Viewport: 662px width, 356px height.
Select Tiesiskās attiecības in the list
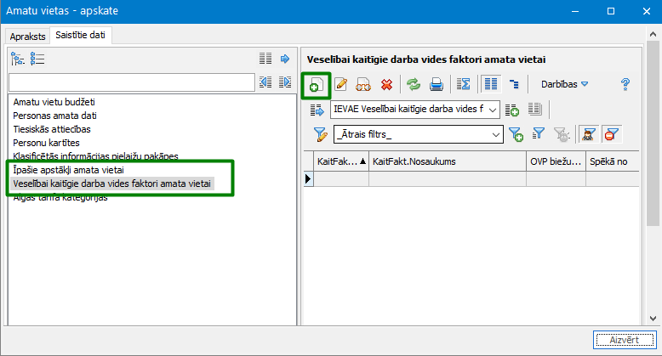pos(52,129)
